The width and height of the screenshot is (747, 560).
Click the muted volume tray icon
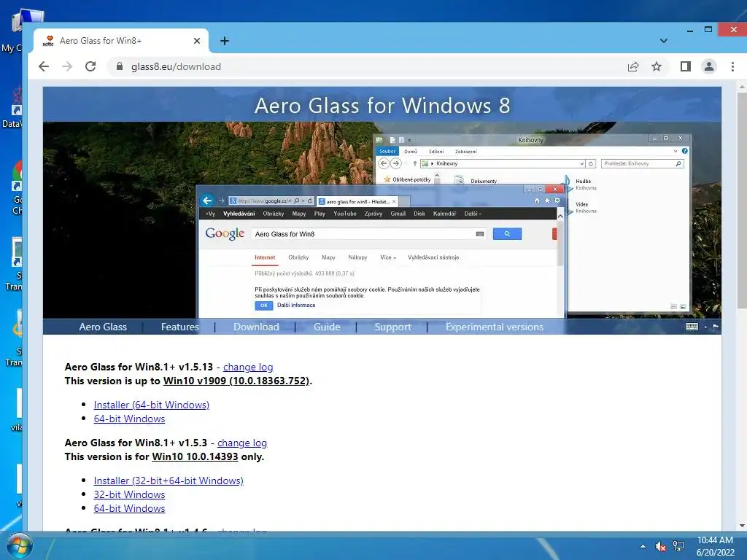point(660,546)
